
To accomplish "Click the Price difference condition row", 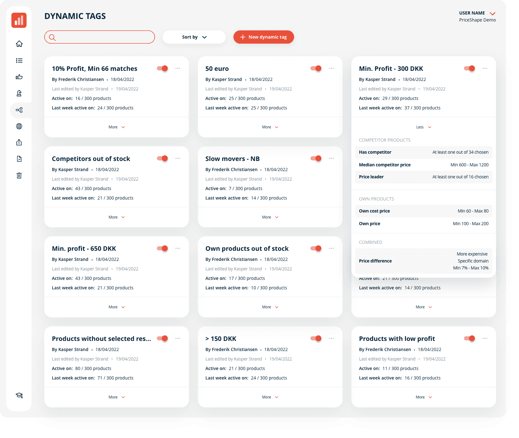I will 424,261.
